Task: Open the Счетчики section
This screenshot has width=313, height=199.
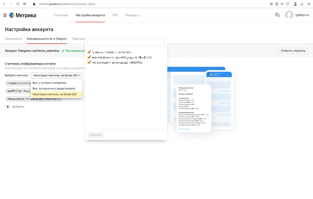Action: (x=61, y=15)
